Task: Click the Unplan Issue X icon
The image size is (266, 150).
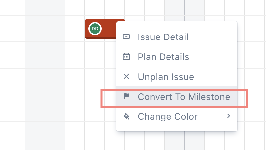Action: coord(126,77)
